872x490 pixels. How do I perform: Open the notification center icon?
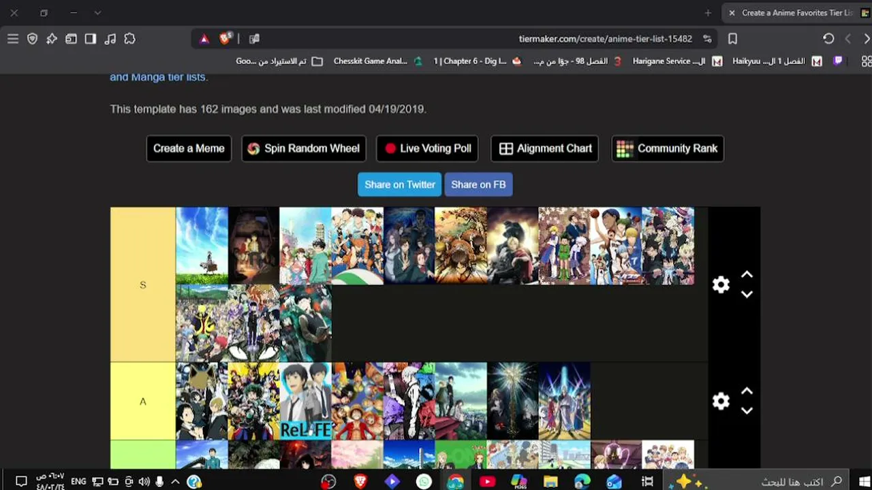point(21,482)
